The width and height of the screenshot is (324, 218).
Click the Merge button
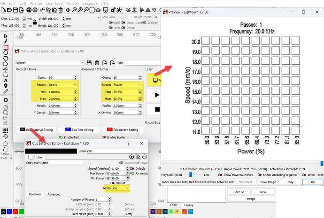[x=251, y=199]
